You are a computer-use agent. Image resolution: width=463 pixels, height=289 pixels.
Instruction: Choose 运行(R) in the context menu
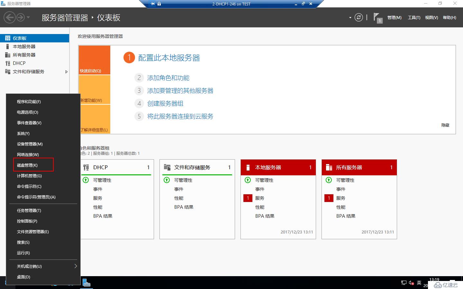43,253
